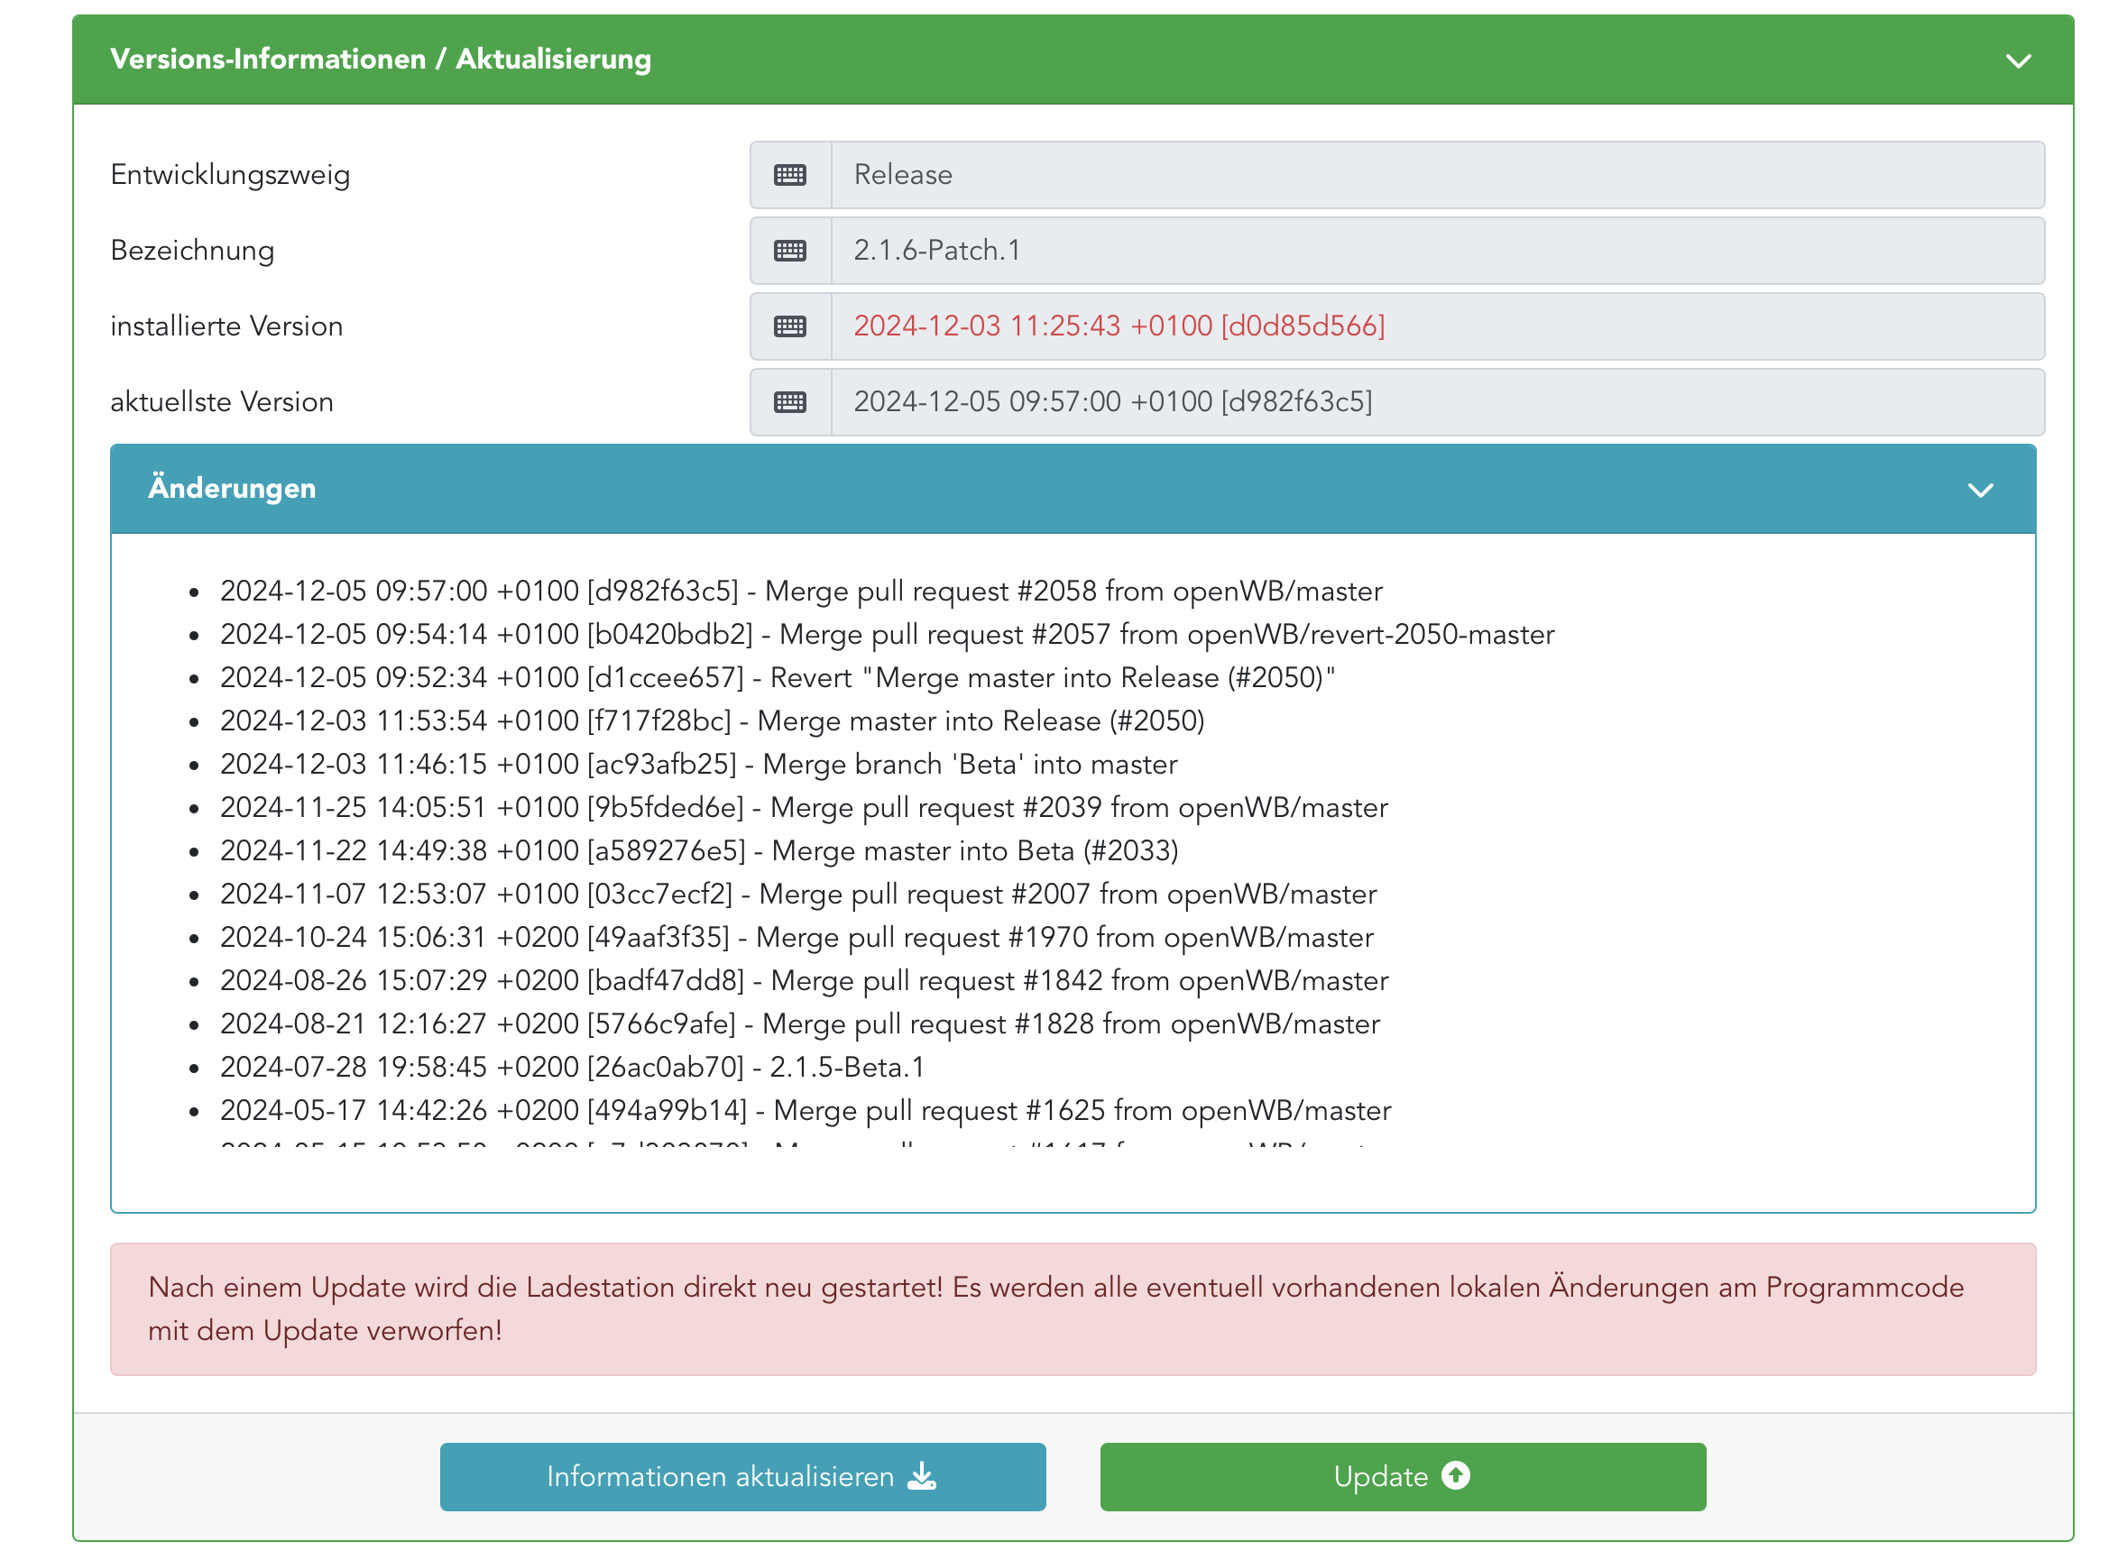Click keyboard icon next to installierte Version
2127x1551 pixels.
(x=790, y=326)
